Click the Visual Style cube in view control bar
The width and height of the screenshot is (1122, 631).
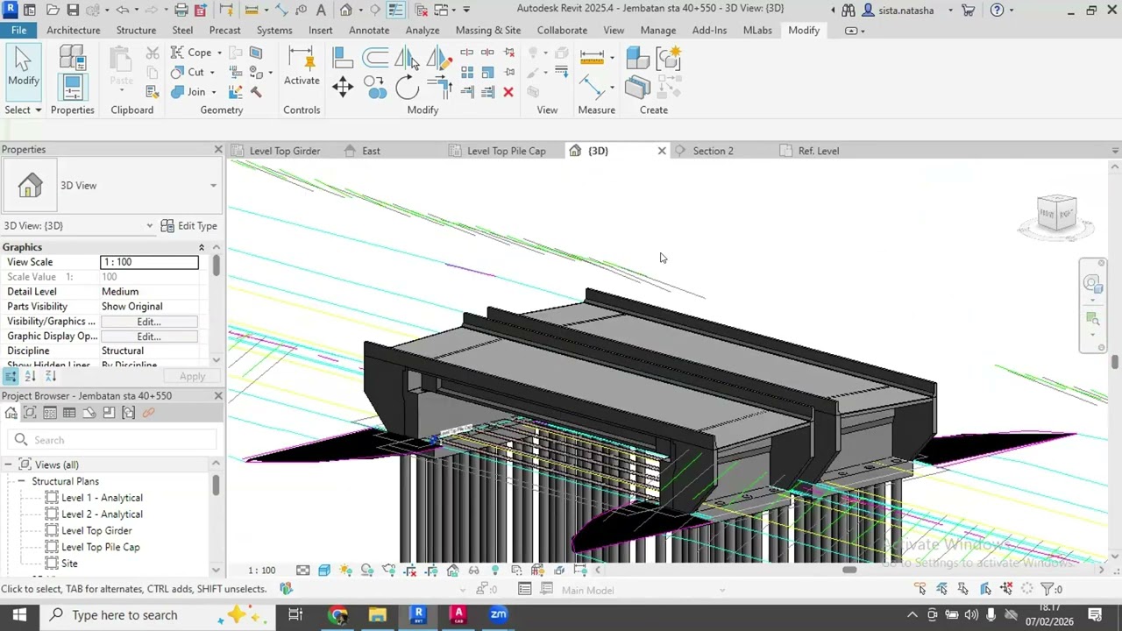pos(324,571)
